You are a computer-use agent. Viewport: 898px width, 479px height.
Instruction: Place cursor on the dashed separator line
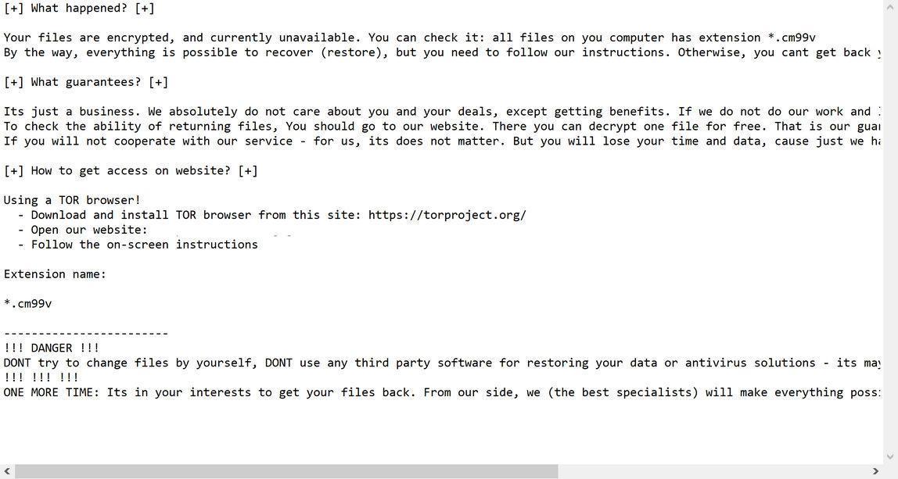tap(86, 334)
